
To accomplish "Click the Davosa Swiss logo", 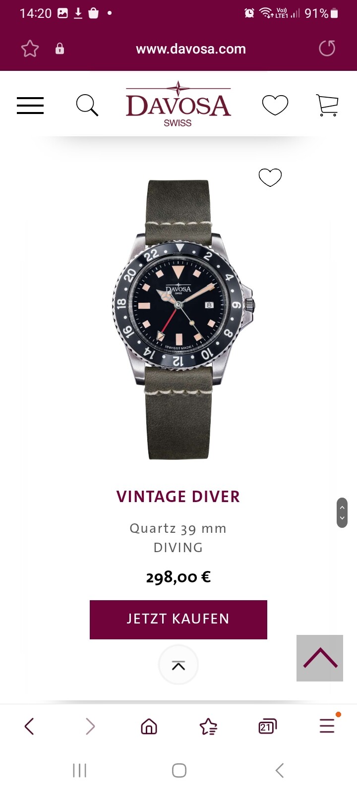I will click(x=178, y=105).
